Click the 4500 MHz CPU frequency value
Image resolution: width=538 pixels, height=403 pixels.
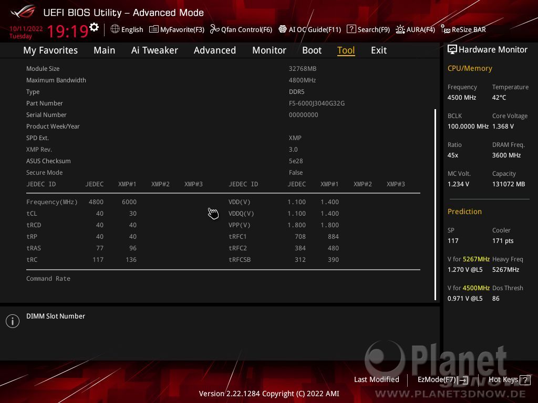tap(462, 98)
